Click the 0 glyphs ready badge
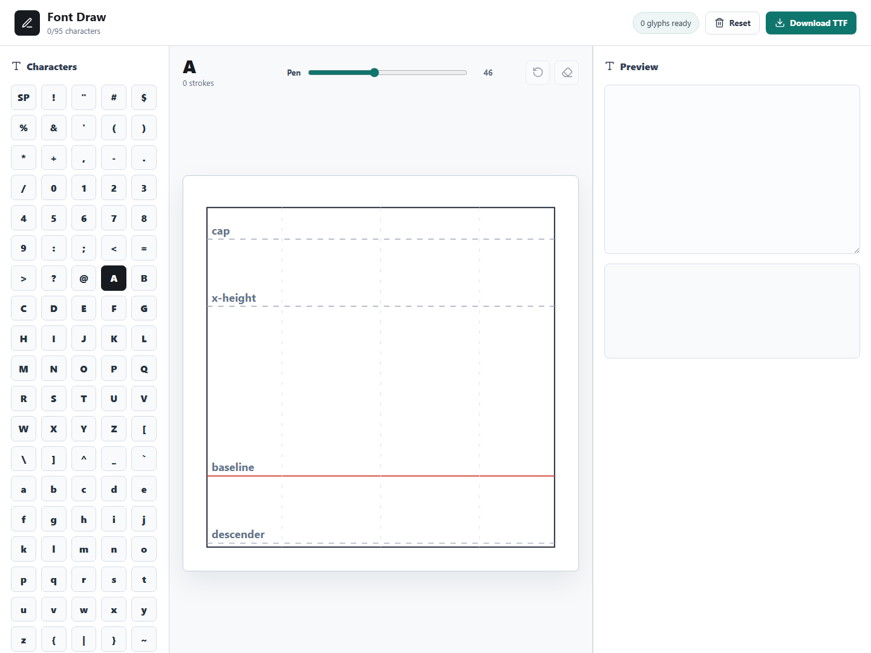 [666, 23]
